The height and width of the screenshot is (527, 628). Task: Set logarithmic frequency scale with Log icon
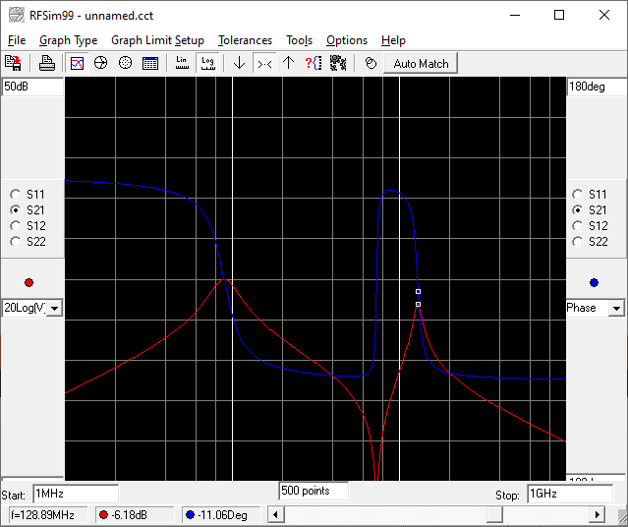(x=207, y=63)
